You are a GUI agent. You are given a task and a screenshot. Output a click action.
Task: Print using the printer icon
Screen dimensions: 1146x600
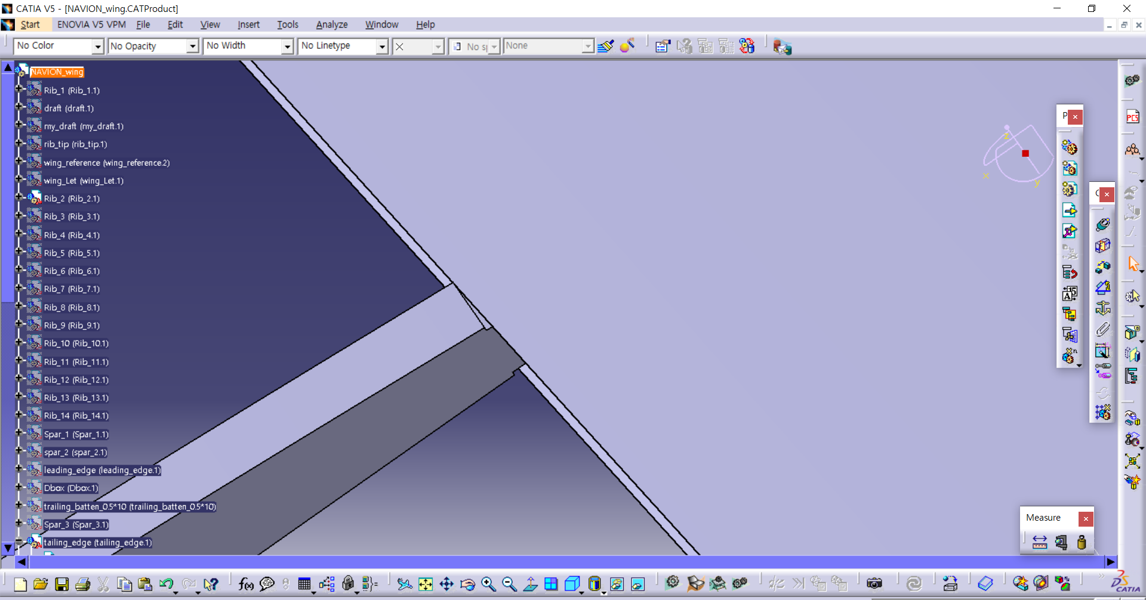point(82,584)
